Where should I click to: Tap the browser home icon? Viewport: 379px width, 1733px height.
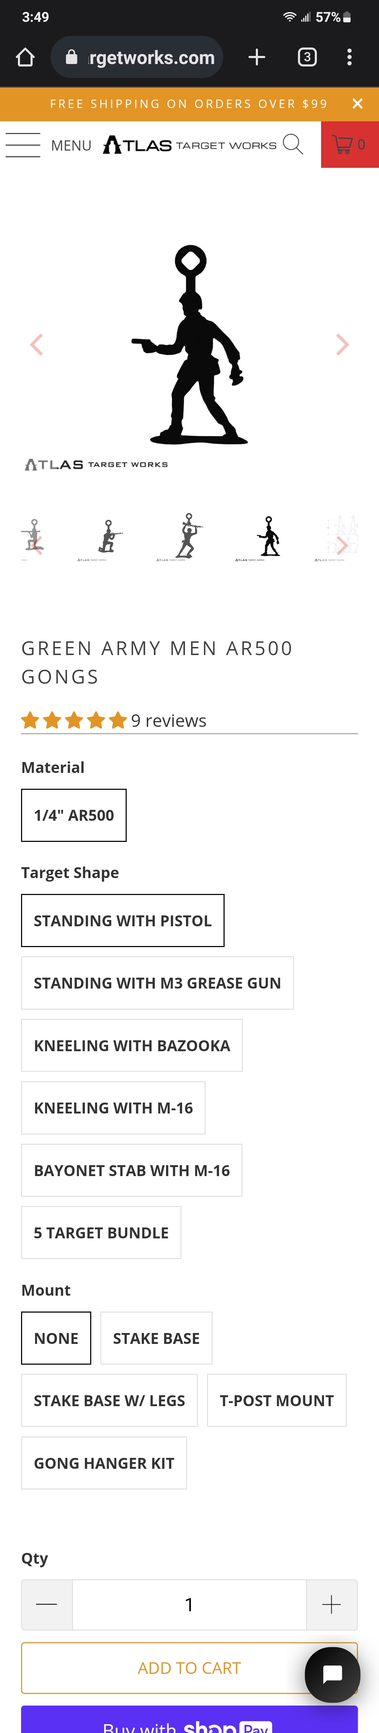[26, 57]
